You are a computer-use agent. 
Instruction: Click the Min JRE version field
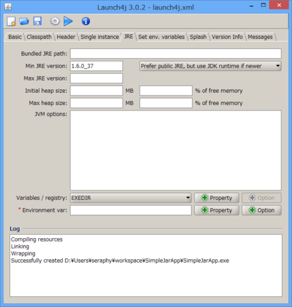[x=97, y=66]
